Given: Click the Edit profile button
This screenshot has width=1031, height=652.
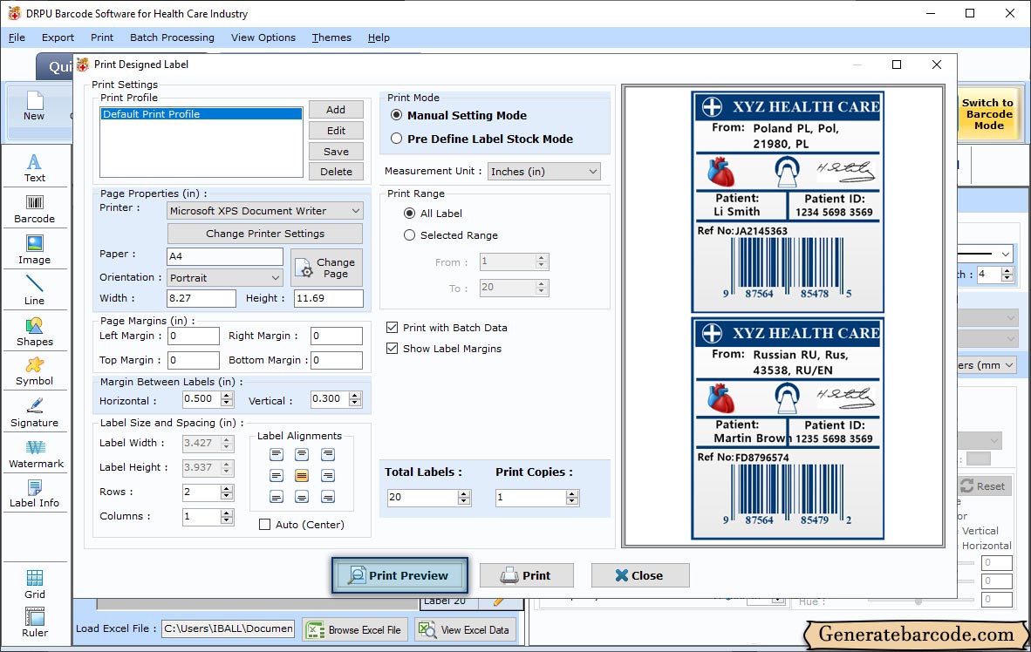Looking at the screenshot, I should pos(336,131).
